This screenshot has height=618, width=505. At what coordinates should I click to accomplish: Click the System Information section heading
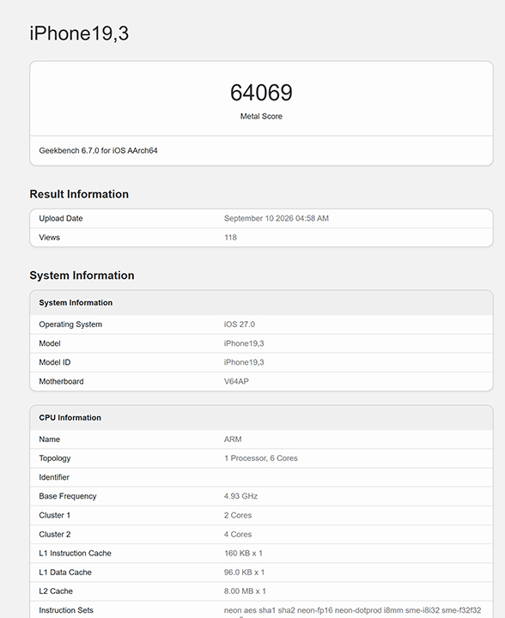pos(82,276)
